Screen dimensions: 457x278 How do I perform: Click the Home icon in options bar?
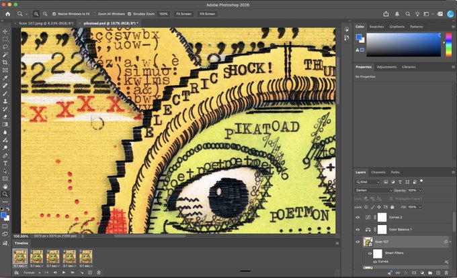(8, 14)
